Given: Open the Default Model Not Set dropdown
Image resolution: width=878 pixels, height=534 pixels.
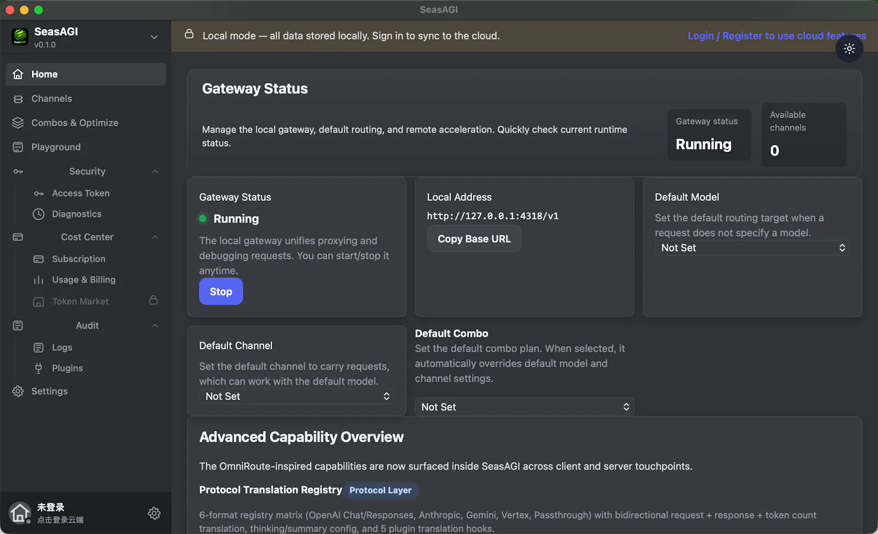Looking at the screenshot, I should [752, 248].
